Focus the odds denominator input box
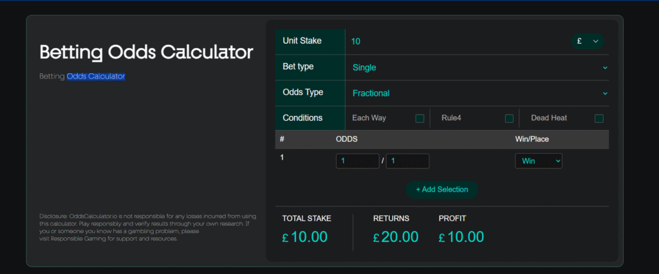Image resolution: width=659 pixels, height=274 pixels. tap(407, 161)
